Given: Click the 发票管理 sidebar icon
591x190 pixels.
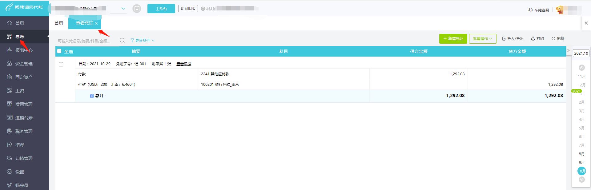Looking at the screenshot, I should click(x=9, y=104).
